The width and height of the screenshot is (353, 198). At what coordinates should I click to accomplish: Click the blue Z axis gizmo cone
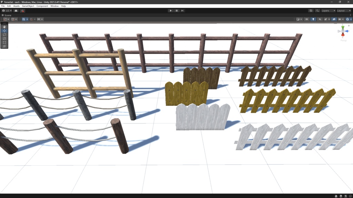(x=347, y=31)
